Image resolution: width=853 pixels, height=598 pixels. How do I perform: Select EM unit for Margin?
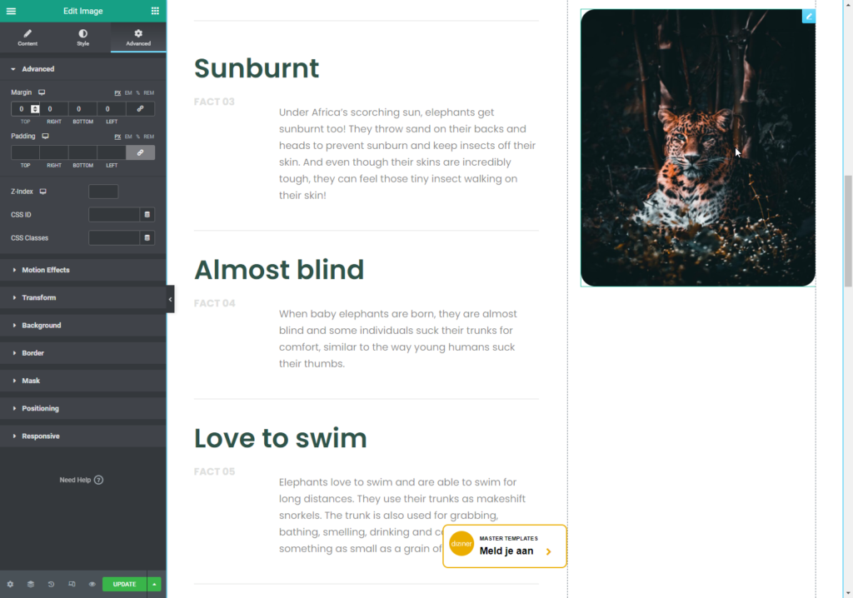pos(128,92)
